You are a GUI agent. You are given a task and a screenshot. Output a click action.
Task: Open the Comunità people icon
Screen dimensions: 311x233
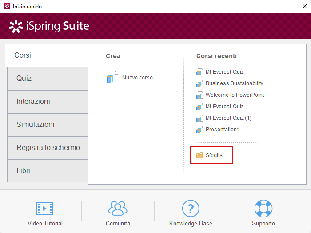pyautogui.click(x=118, y=209)
